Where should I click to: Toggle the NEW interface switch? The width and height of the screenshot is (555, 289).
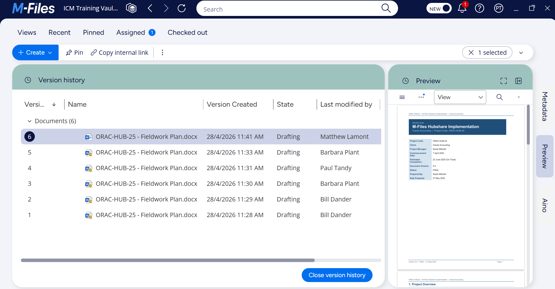tap(439, 8)
